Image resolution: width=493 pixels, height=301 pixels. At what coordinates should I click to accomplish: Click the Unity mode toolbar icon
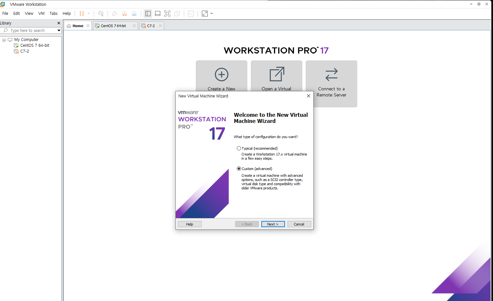177,14
